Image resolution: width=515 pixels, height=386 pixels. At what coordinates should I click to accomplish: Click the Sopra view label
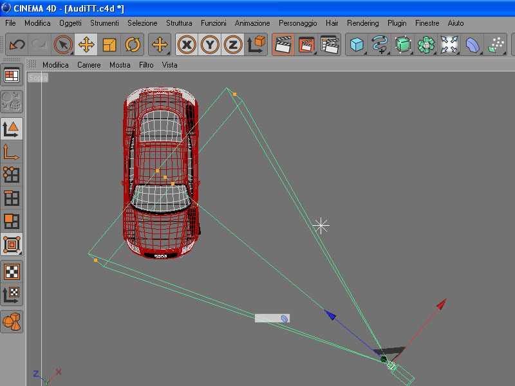(38, 78)
